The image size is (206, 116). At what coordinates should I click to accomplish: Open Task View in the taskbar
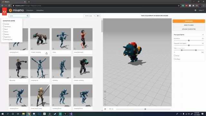click(18, 114)
